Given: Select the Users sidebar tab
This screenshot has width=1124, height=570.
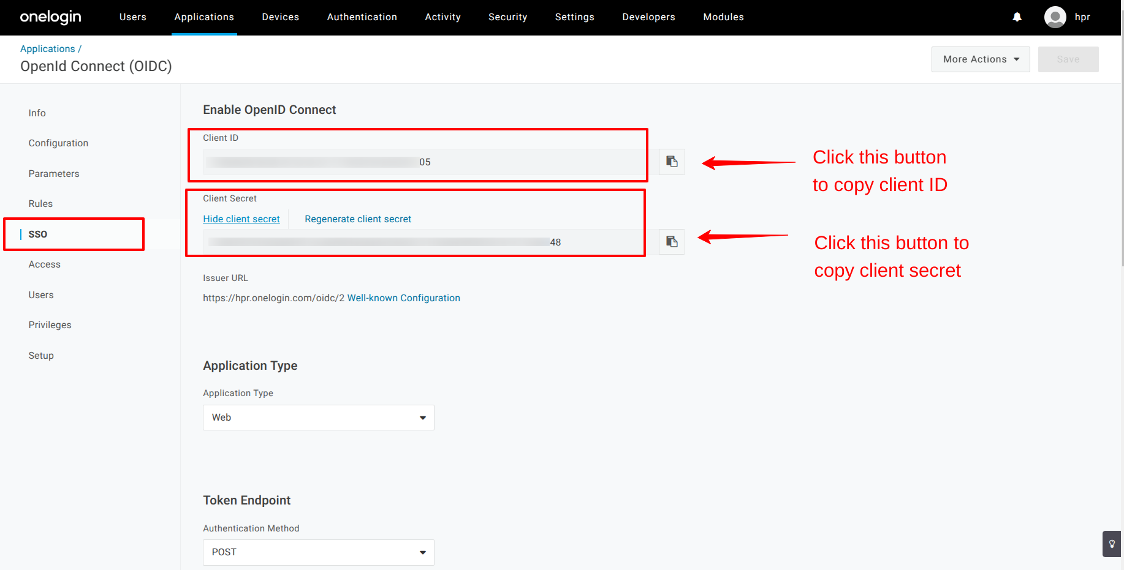Looking at the screenshot, I should coord(41,295).
